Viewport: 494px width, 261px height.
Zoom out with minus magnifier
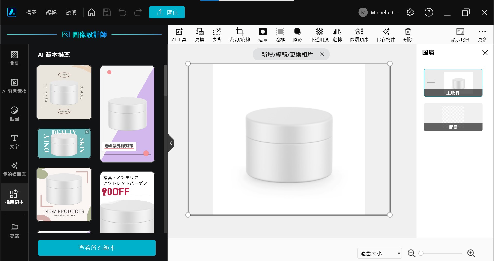[411, 253]
